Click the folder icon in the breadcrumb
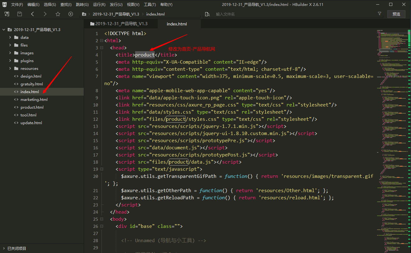The image size is (411, 253). click(x=84, y=14)
